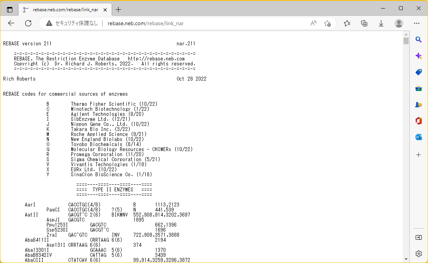Click the enzyme name 'Ppu1253I'

57,225
